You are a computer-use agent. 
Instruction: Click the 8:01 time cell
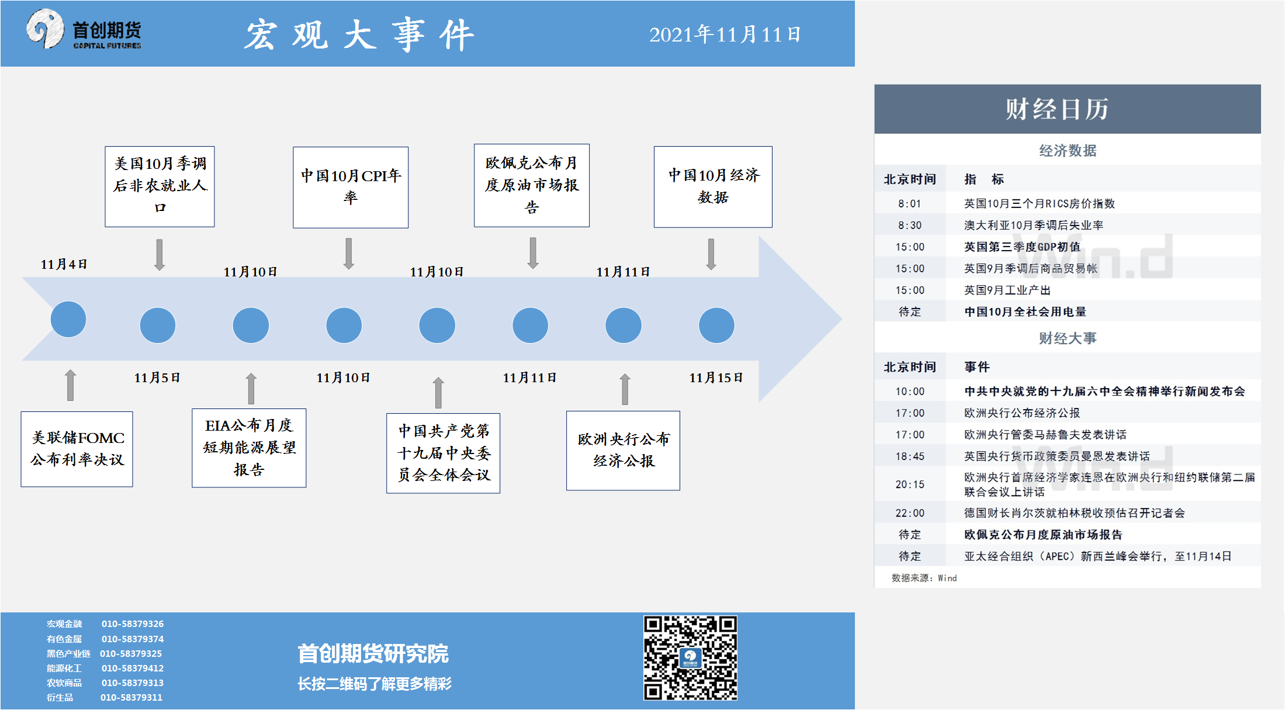(x=910, y=203)
